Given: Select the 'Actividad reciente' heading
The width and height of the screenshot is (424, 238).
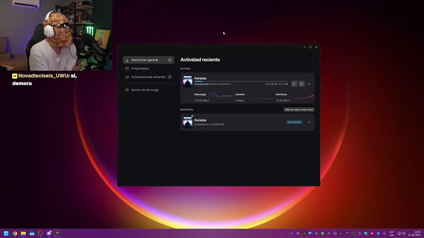Looking at the screenshot, I should click(200, 59).
